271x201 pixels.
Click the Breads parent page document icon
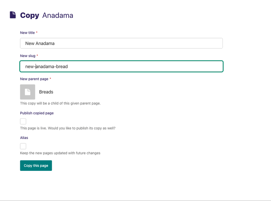pyautogui.click(x=28, y=92)
